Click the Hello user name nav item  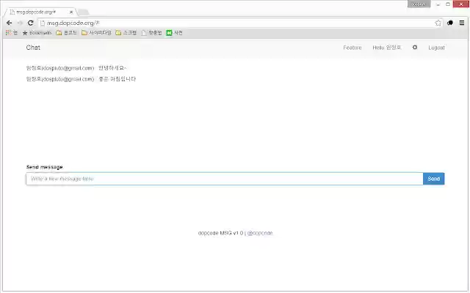click(387, 48)
